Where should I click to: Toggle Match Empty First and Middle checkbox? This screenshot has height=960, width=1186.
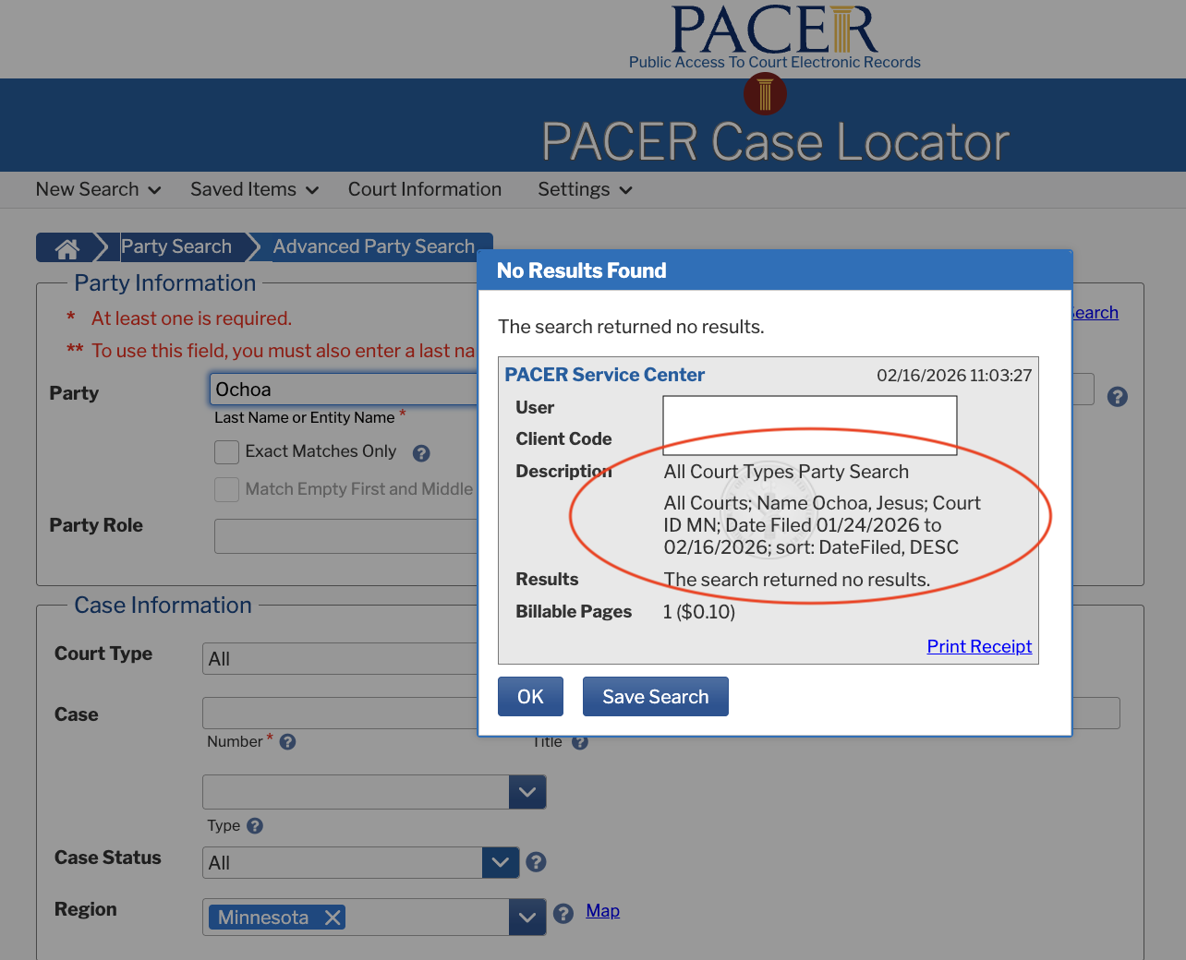click(x=226, y=489)
